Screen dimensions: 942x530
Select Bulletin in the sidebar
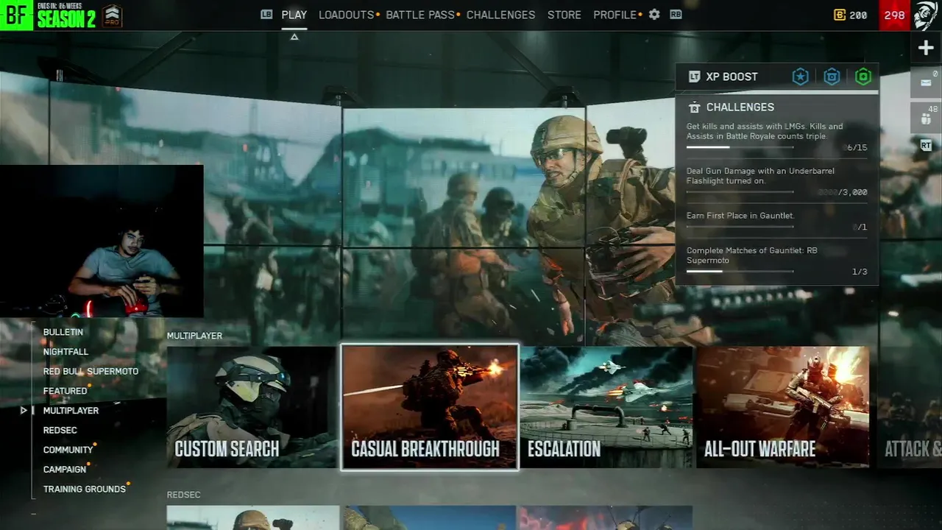(x=63, y=332)
